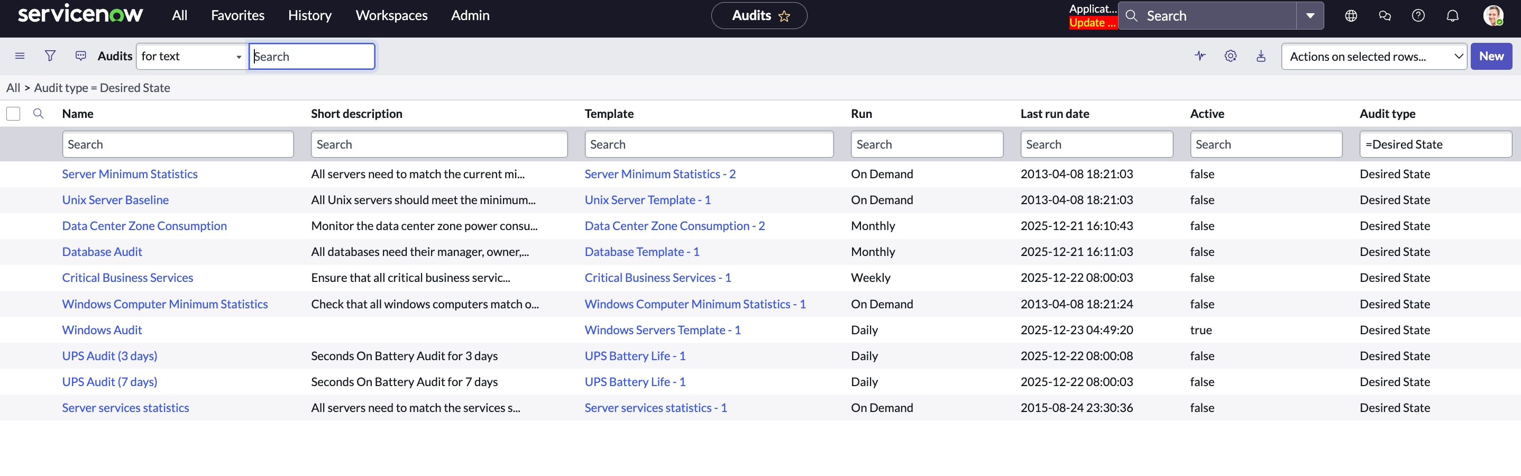Click the globe scope selector icon

pyautogui.click(x=1350, y=16)
